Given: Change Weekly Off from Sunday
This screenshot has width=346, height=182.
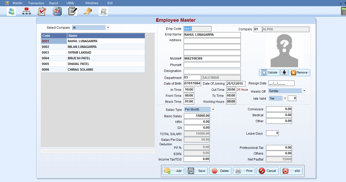Looking at the screenshot, I should pyautogui.click(x=304, y=91).
